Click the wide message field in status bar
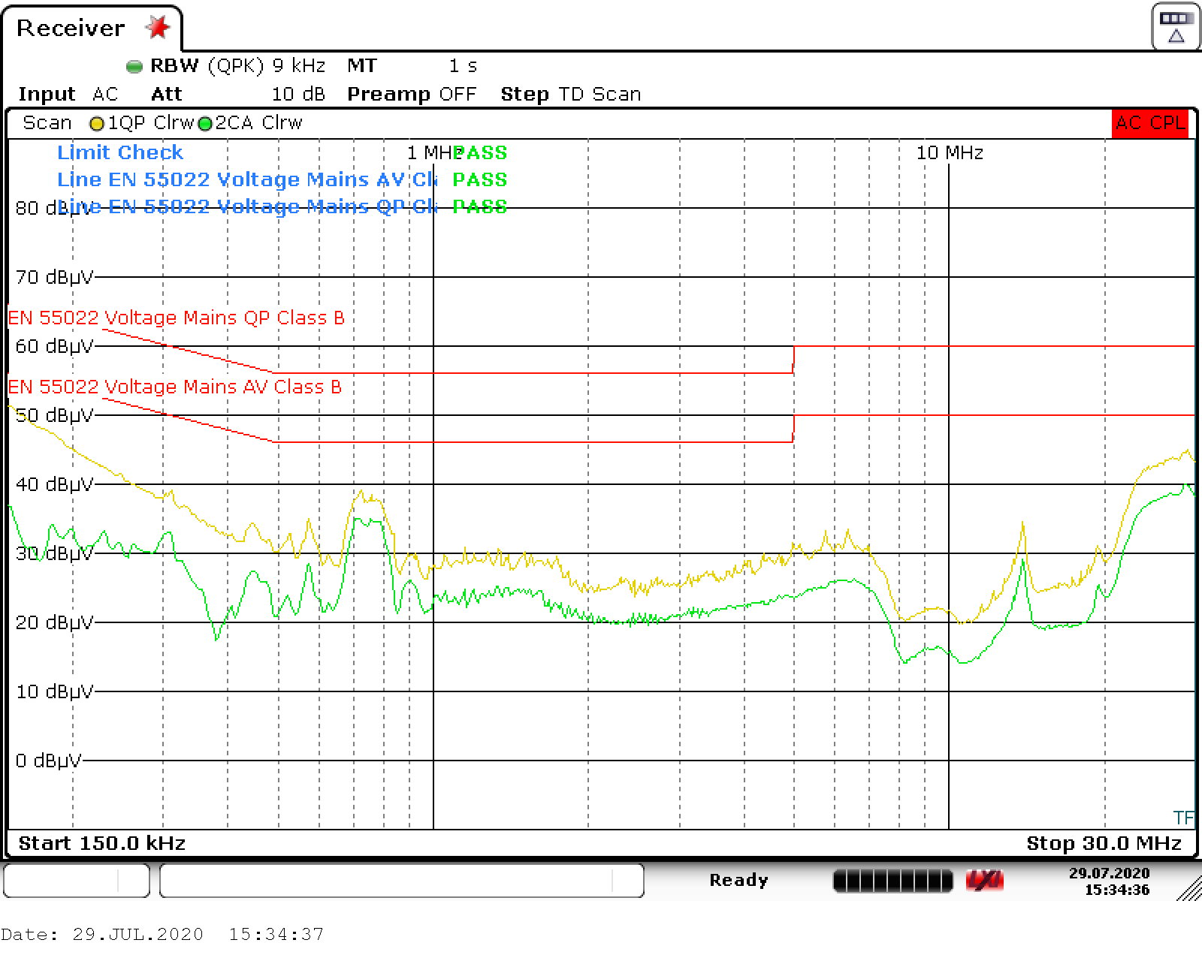Screen dimensions: 1202x970 [402, 881]
